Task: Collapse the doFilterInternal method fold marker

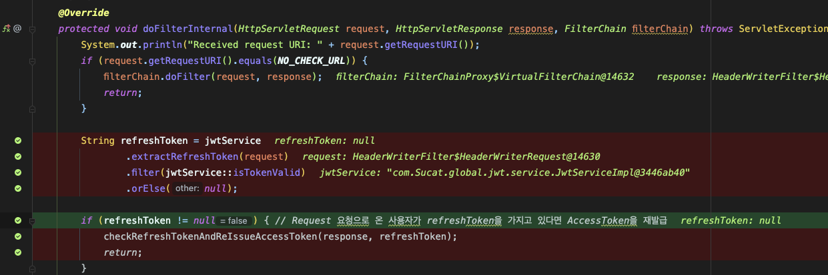Action: (31, 29)
